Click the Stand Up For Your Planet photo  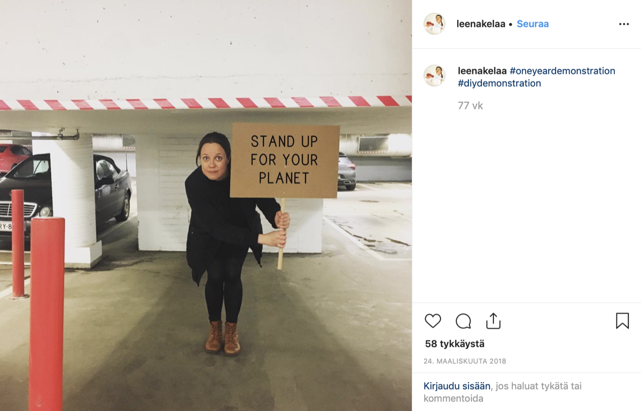click(x=206, y=205)
